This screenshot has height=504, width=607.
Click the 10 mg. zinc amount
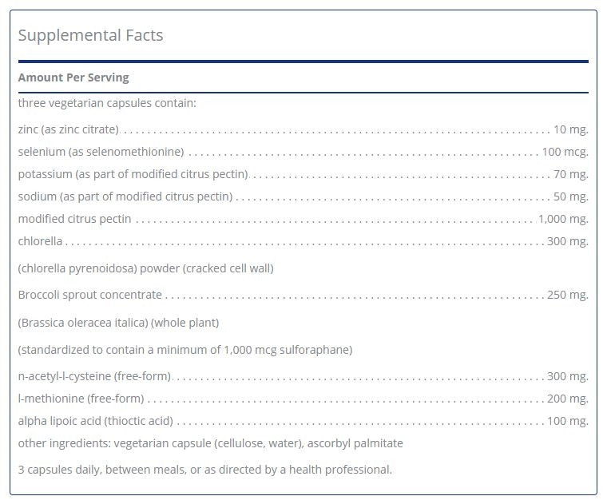(570, 129)
